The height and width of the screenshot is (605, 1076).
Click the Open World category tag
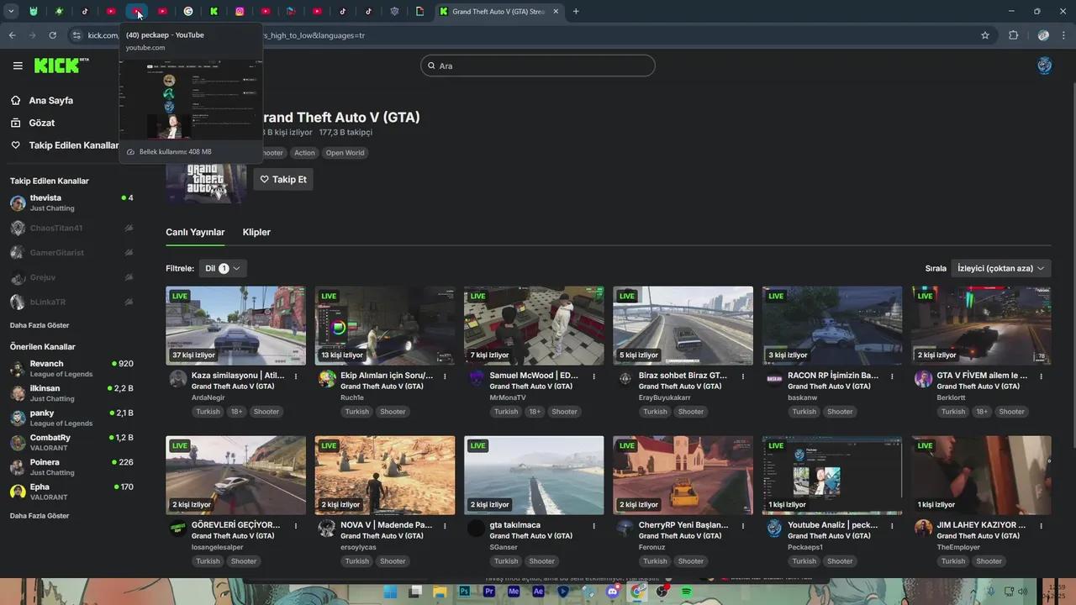point(345,153)
